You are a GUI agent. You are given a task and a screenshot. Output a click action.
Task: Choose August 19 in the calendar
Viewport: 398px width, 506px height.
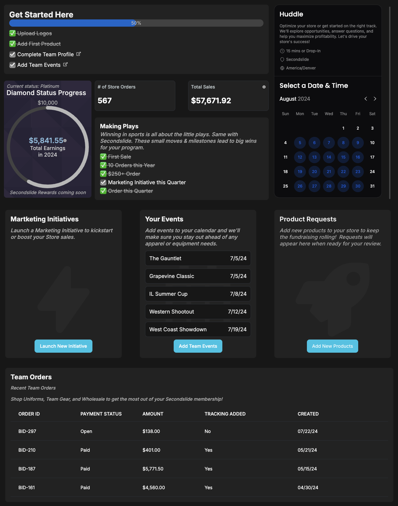point(300,172)
